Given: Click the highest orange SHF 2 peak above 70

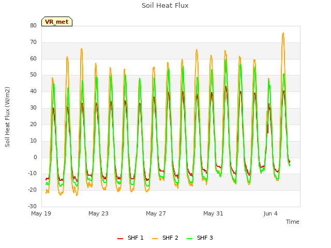Looking at the screenshot, I should click(283, 33).
